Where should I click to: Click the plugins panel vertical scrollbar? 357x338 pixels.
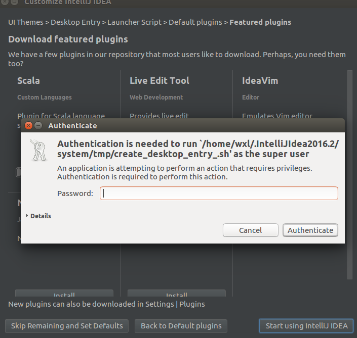coord(350,175)
